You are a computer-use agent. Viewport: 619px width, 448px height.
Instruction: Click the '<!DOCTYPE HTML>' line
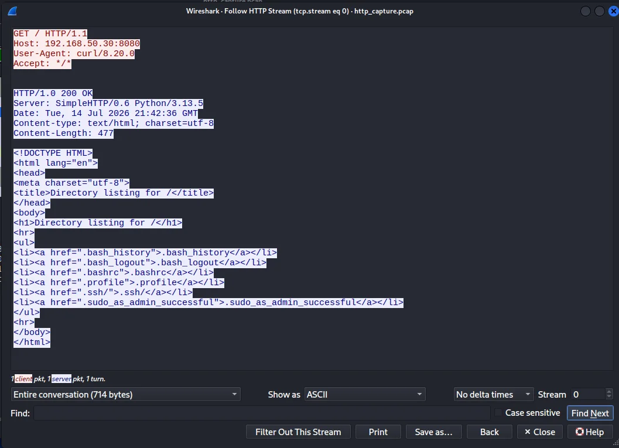[53, 153]
